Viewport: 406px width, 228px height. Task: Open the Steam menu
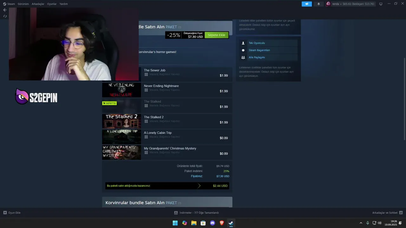click(9, 4)
